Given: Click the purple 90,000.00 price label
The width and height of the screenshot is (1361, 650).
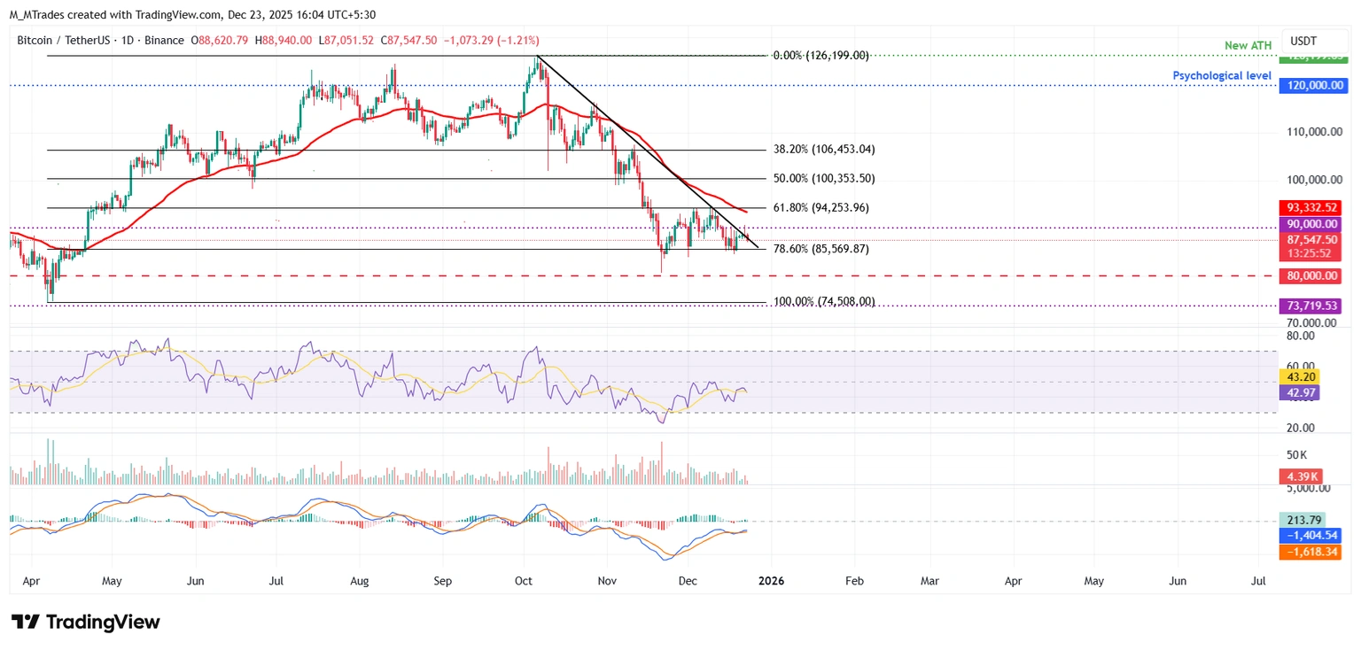Looking at the screenshot, I should click(x=1312, y=224).
